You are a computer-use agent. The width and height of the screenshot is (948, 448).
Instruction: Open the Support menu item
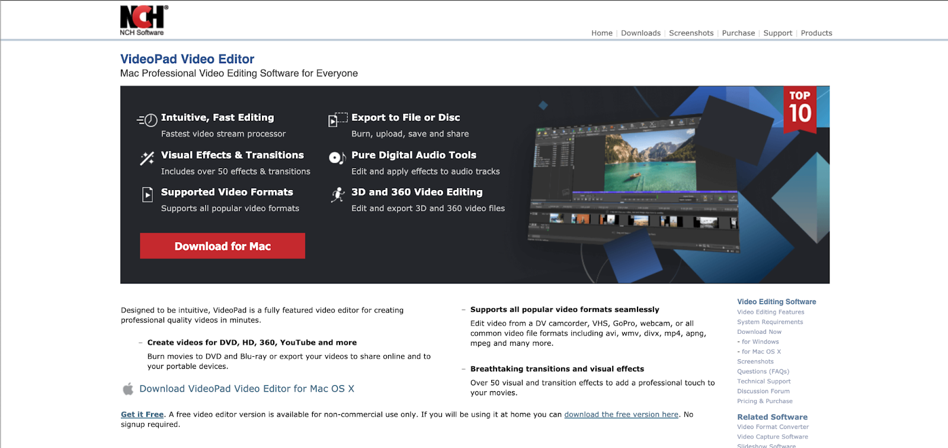777,33
